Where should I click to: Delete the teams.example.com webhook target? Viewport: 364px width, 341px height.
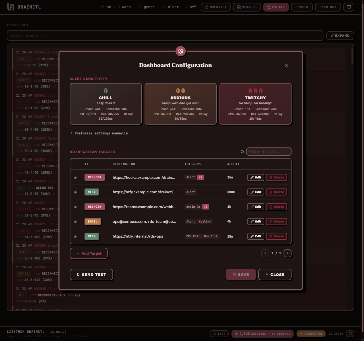tap(276, 207)
